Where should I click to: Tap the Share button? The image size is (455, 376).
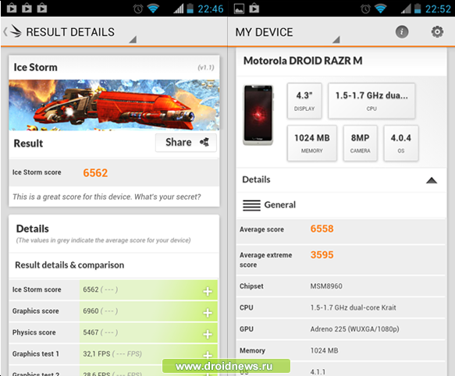point(186,143)
